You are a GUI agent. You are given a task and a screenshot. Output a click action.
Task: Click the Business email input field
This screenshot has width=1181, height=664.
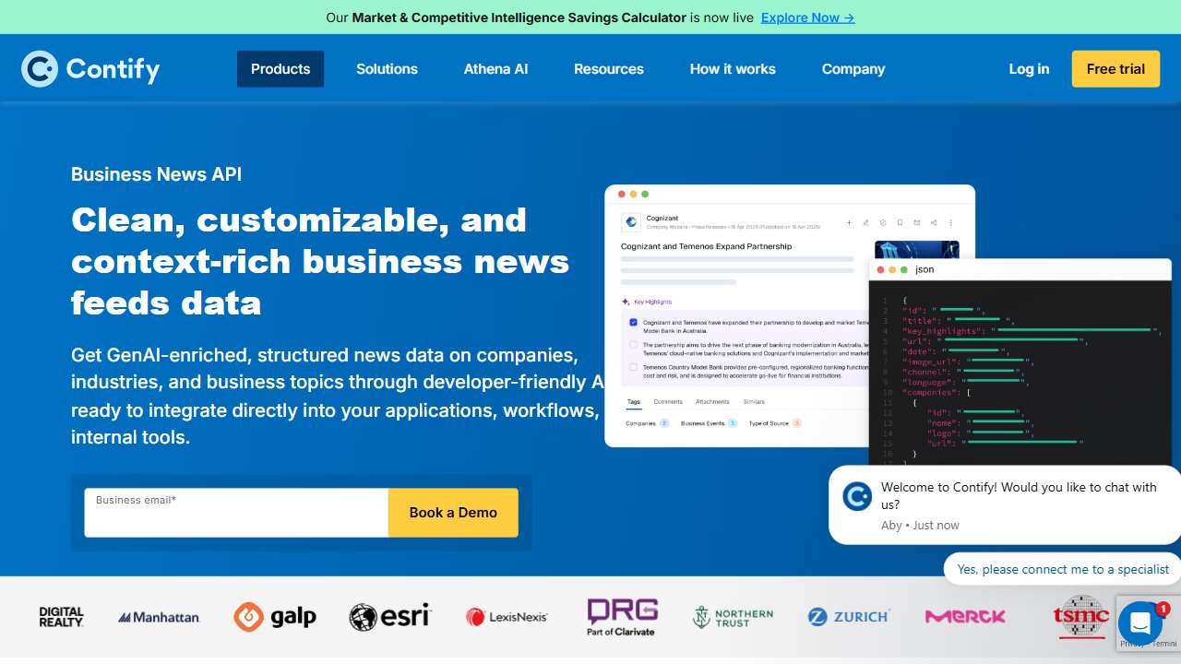point(235,512)
